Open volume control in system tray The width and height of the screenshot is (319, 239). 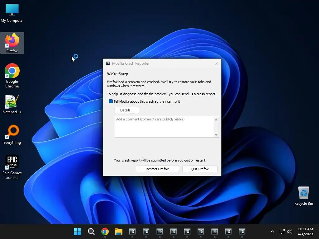pyautogui.click(x=290, y=232)
